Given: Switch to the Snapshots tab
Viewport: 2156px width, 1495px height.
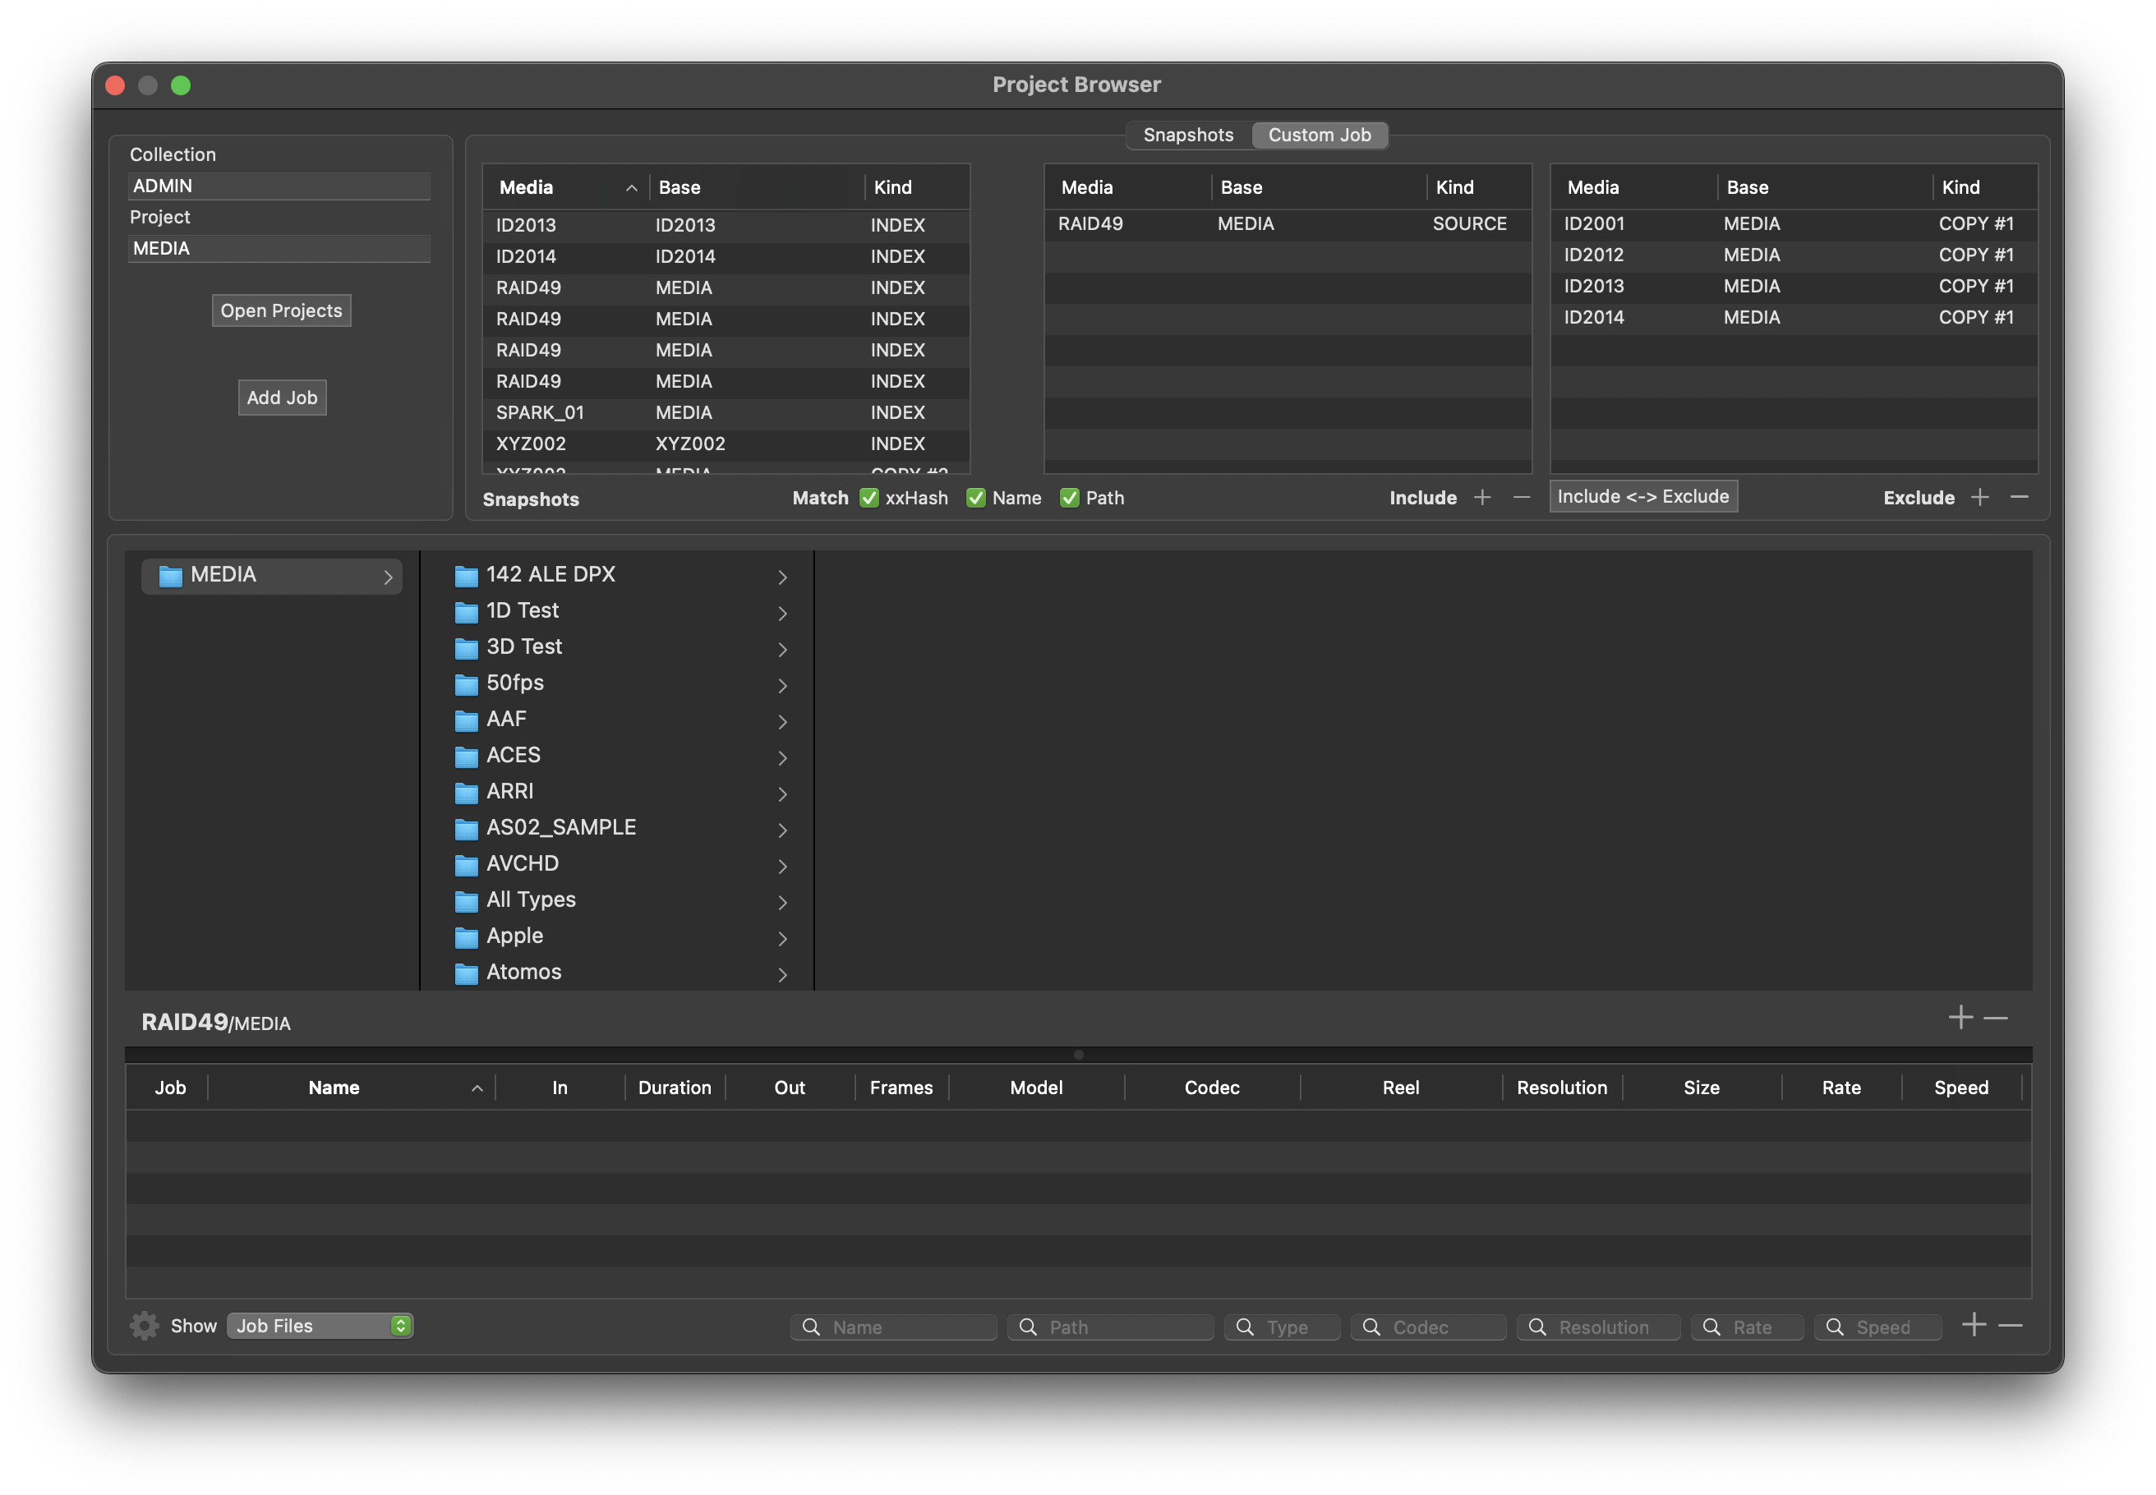Looking at the screenshot, I should 1188,135.
